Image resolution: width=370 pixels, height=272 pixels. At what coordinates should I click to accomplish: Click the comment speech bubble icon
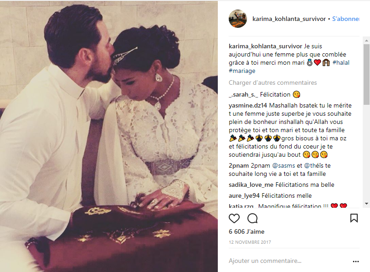252,218
